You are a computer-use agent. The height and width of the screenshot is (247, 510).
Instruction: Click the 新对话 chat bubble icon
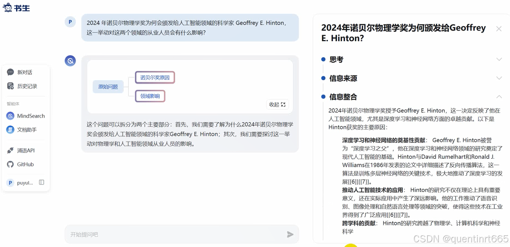[x=11, y=72]
